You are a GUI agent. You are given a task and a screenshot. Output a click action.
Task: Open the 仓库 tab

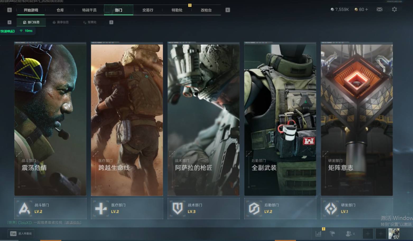pyautogui.click(x=60, y=10)
